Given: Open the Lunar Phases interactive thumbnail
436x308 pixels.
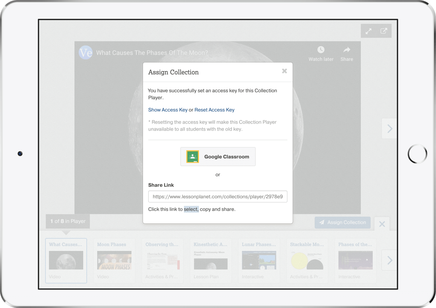Looking at the screenshot, I should (x=259, y=260).
